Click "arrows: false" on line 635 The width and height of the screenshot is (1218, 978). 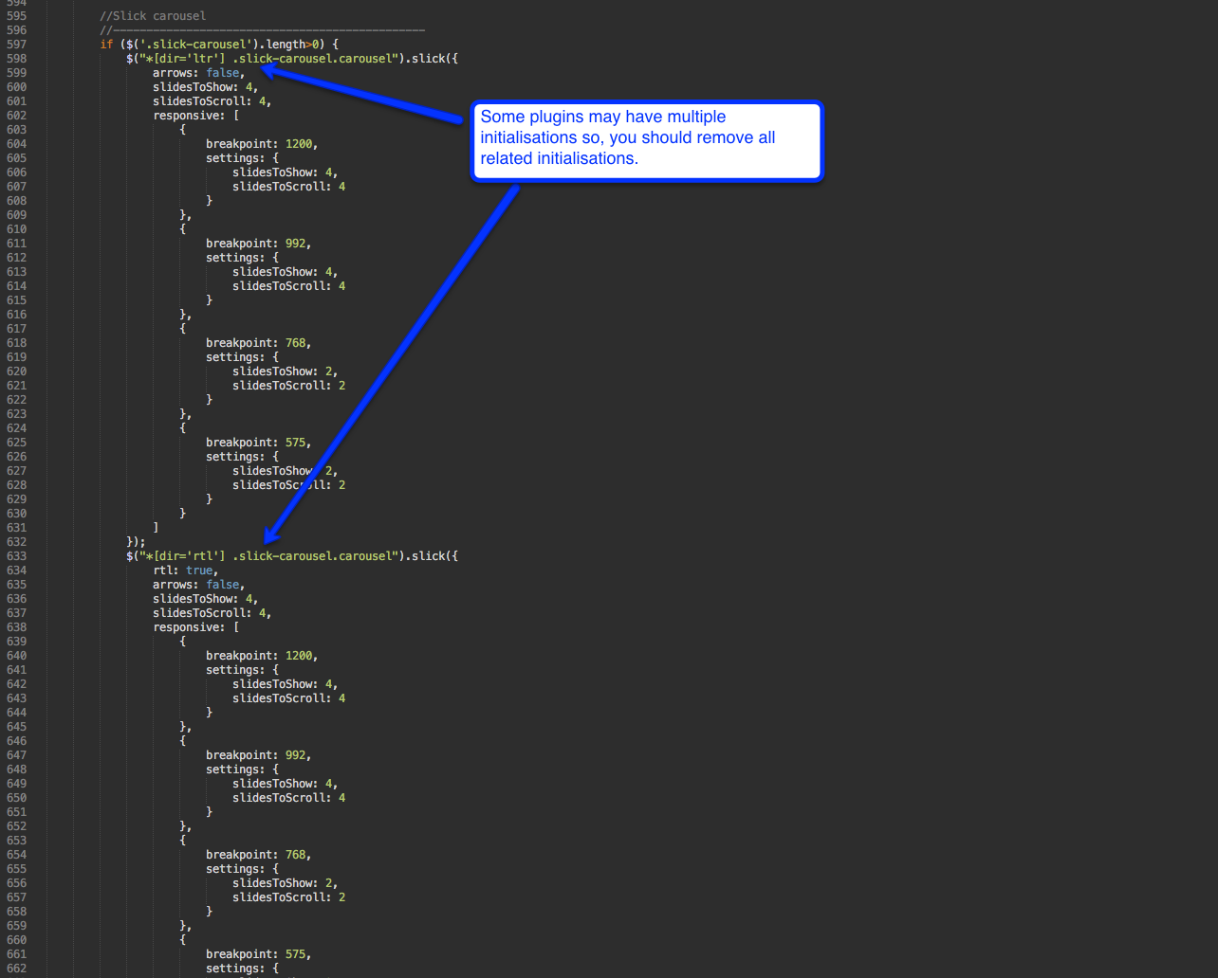[x=198, y=585]
